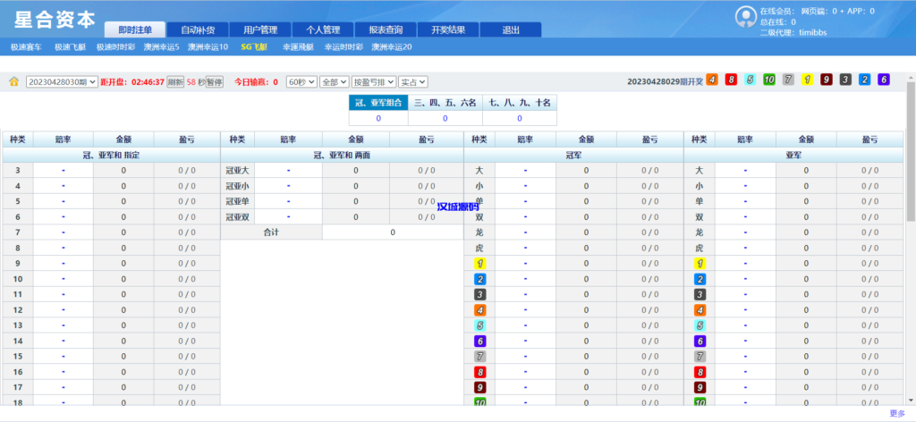This screenshot has width=916, height=422.
Task: Select yellow number 1 in 冠军 column
Action: 479,264
